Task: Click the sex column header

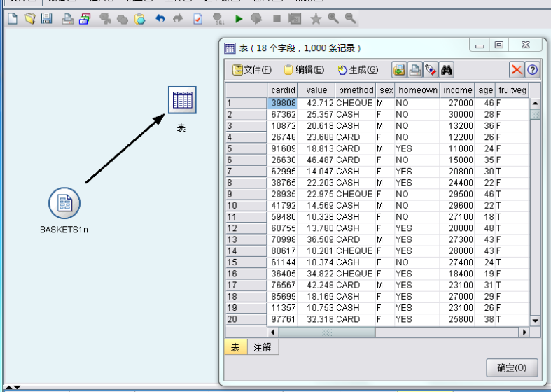Action: (x=386, y=90)
